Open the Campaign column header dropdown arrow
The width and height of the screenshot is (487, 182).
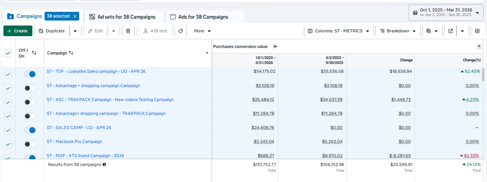207,53
